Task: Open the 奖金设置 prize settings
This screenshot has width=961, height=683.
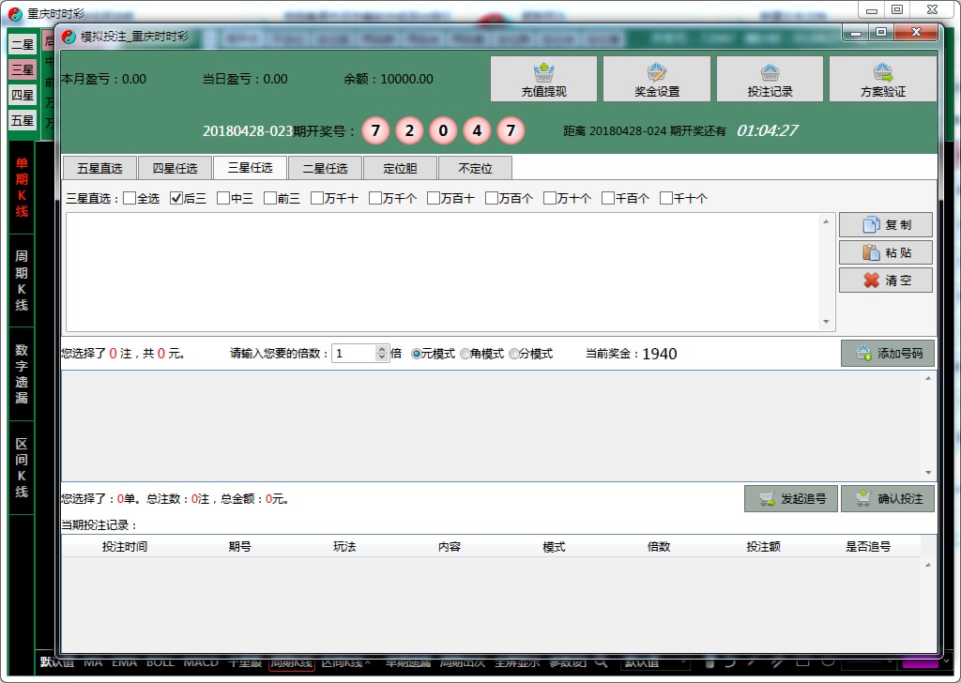Action: click(656, 79)
